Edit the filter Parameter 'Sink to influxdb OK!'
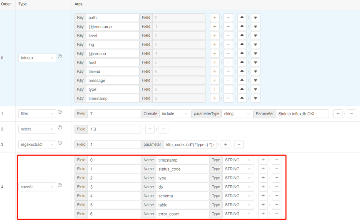360x221 pixels. point(303,114)
